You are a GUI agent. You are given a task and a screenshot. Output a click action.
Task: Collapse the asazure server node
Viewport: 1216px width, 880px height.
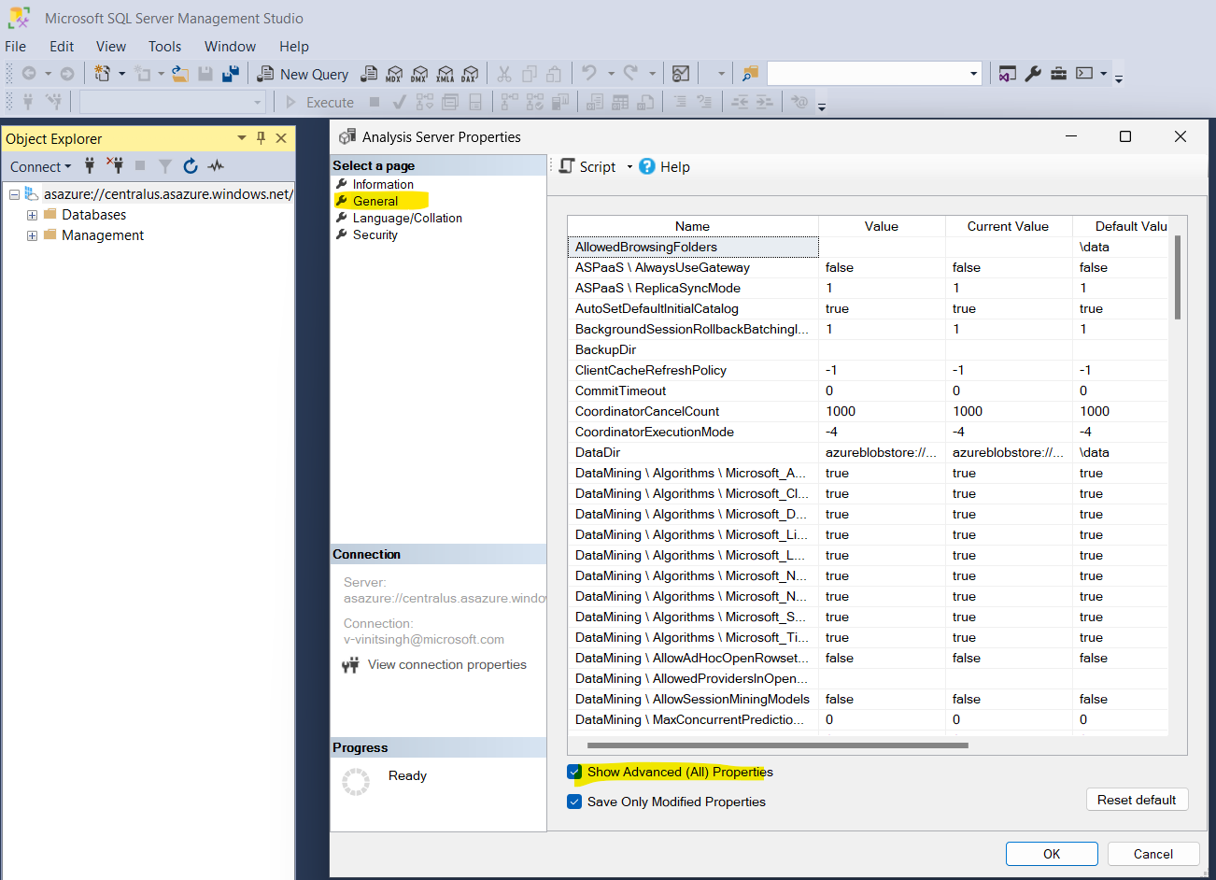(14, 194)
